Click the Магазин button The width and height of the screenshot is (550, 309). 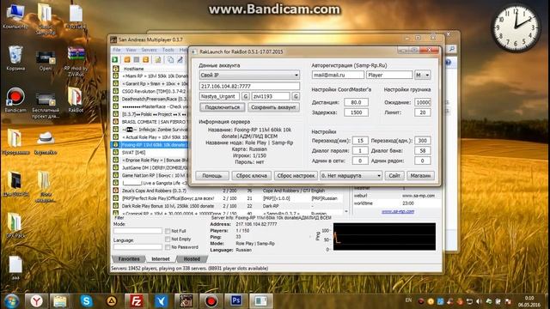coord(420,175)
